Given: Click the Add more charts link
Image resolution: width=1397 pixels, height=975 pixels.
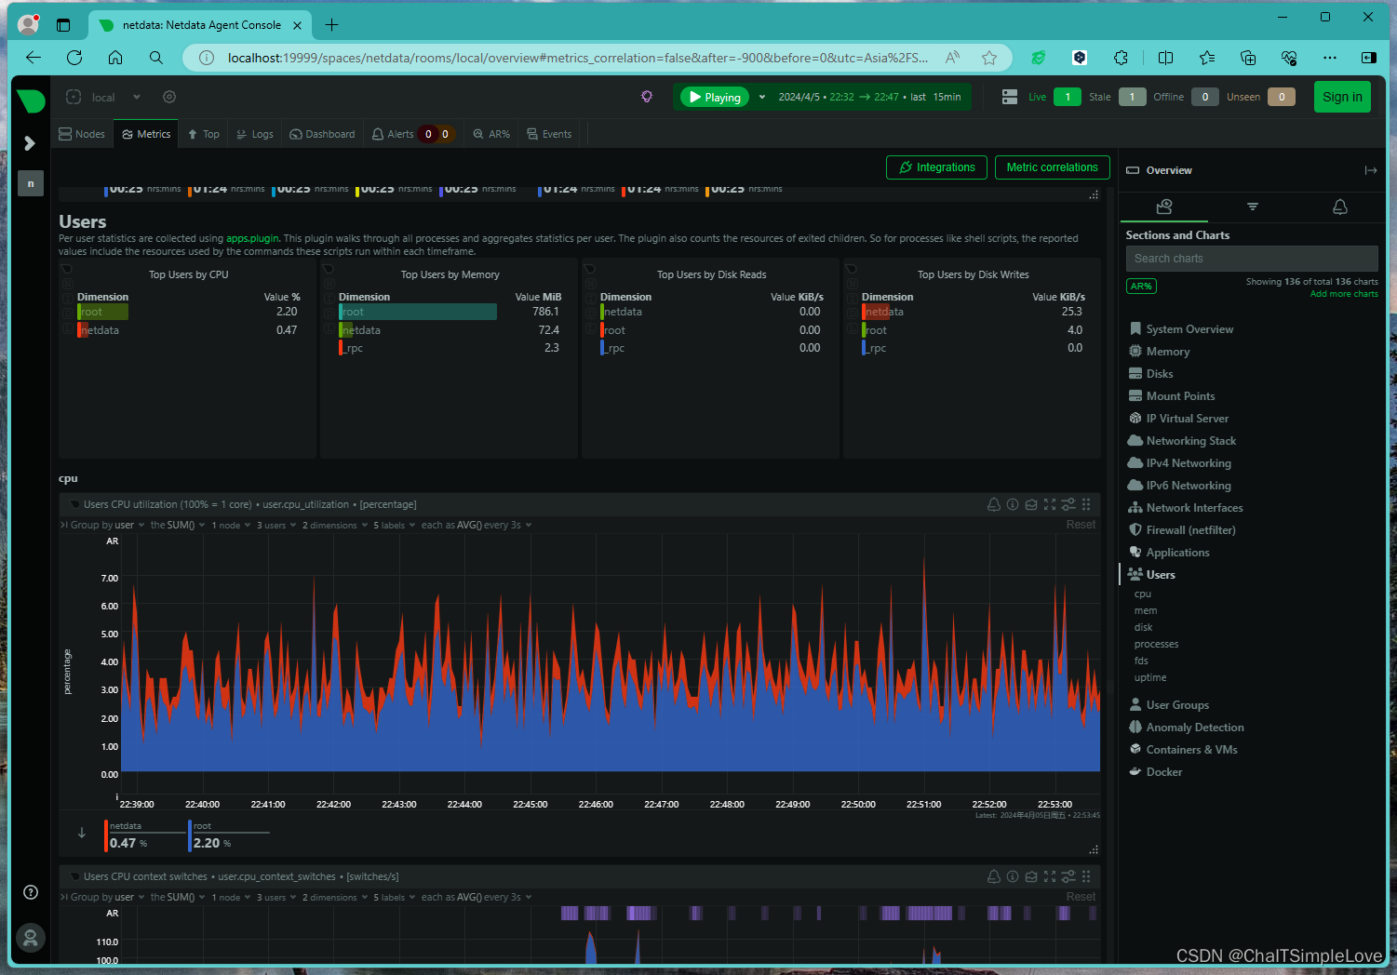Looking at the screenshot, I should coord(1344,294).
